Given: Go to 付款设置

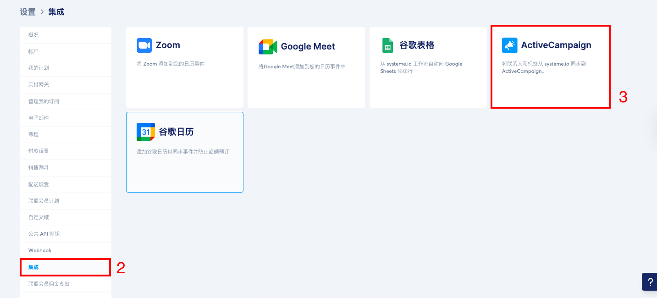Looking at the screenshot, I should (66, 151).
